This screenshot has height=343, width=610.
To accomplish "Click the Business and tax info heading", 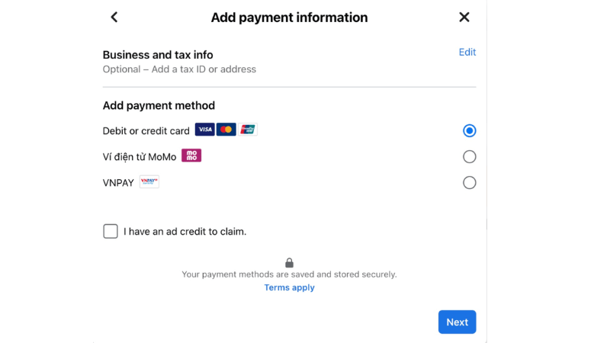I will [x=158, y=55].
